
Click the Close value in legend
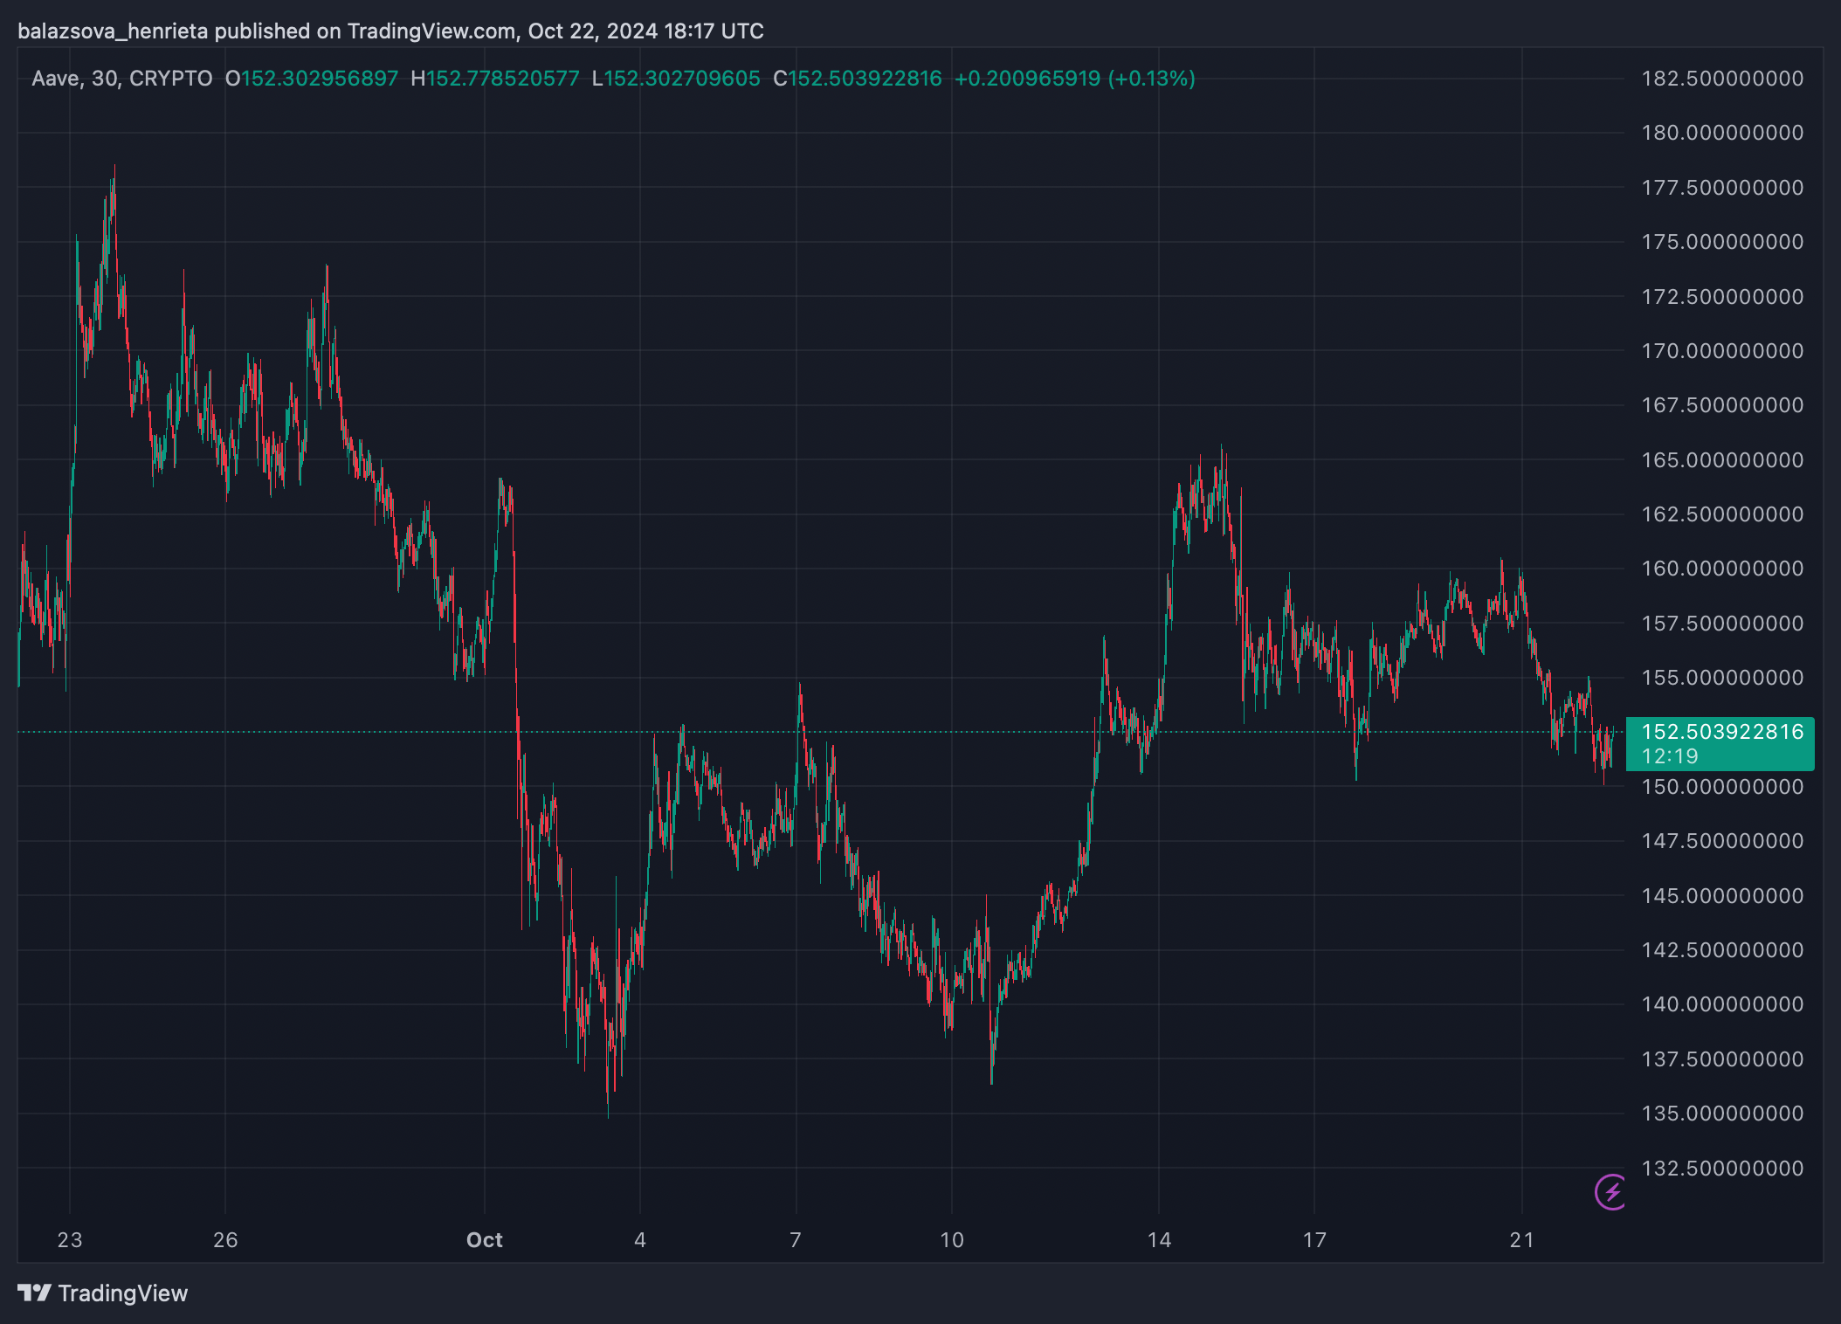pos(865,79)
